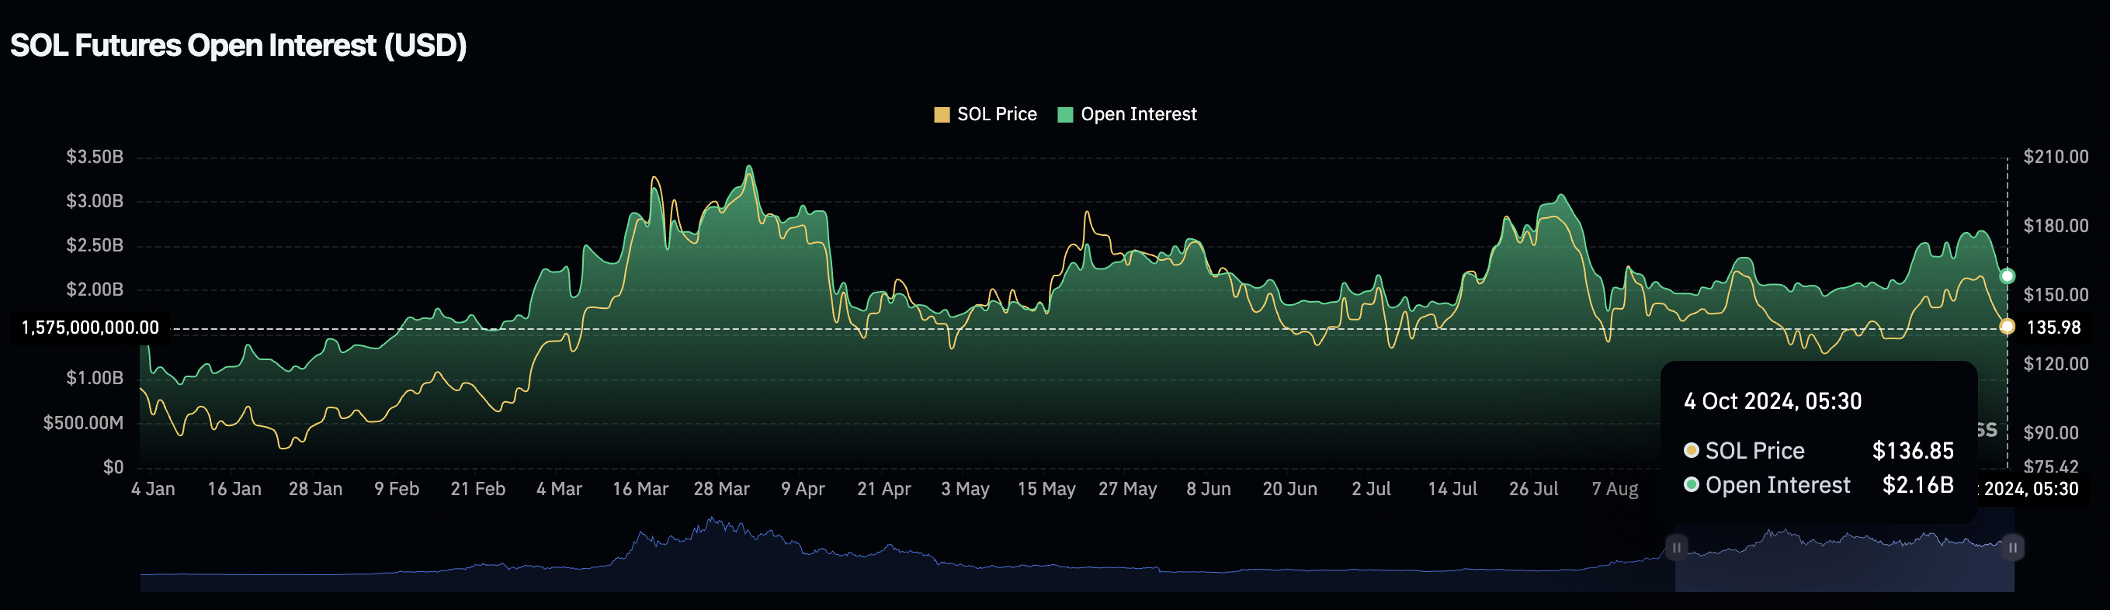Click the 28 Jan date label
The width and height of the screenshot is (2110, 610).
coord(315,489)
